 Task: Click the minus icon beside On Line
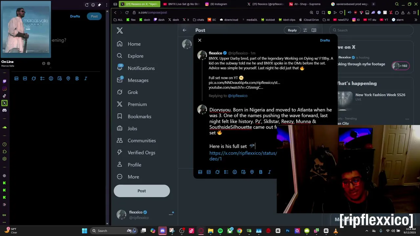point(44,64)
